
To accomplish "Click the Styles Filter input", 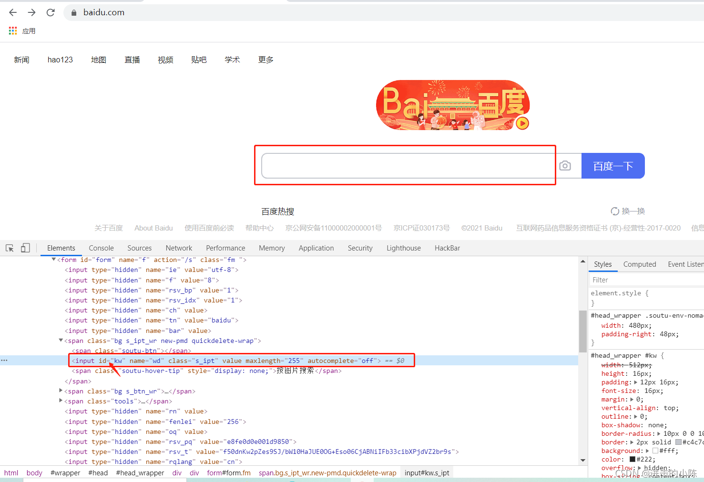I will [647, 280].
